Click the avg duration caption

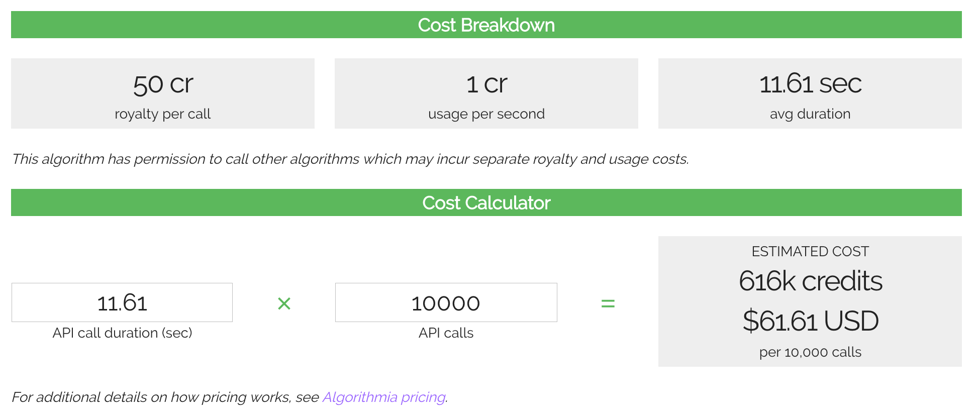click(x=810, y=114)
